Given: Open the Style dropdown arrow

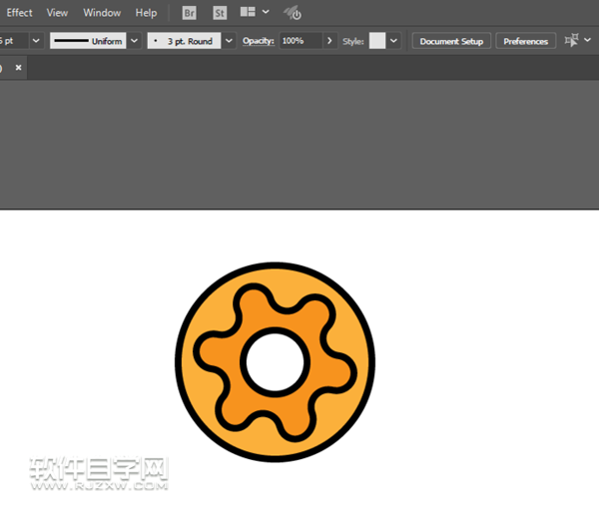Looking at the screenshot, I should [393, 41].
